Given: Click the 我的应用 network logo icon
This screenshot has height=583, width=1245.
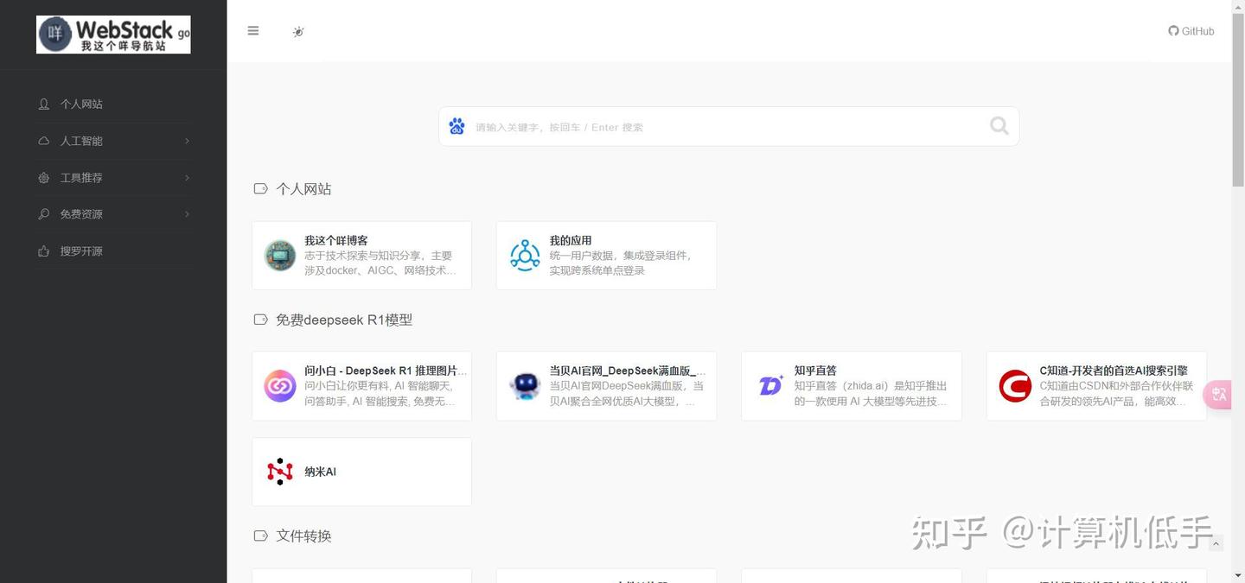Looking at the screenshot, I should [x=525, y=255].
